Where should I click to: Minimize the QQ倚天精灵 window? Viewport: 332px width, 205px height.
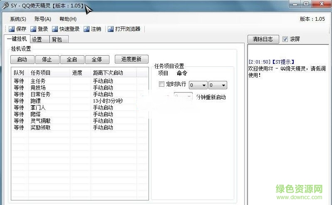coord(295,4)
